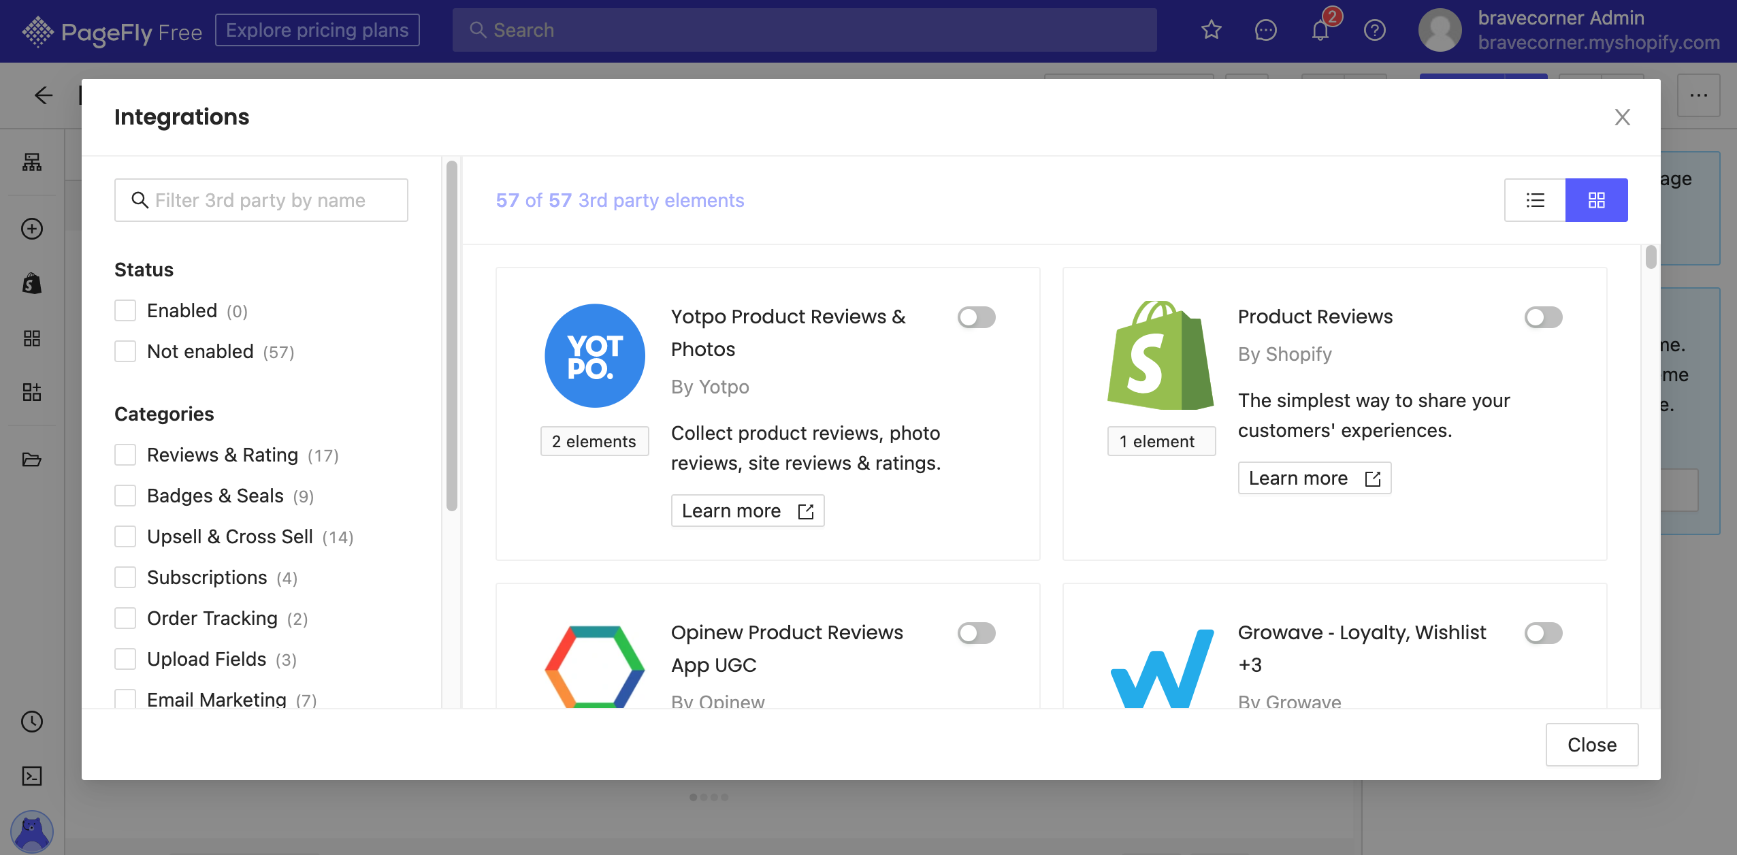Click the 57 of 57 3rd party elements text
This screenshot has width=1737, height=855.
[x=620, y=200]
